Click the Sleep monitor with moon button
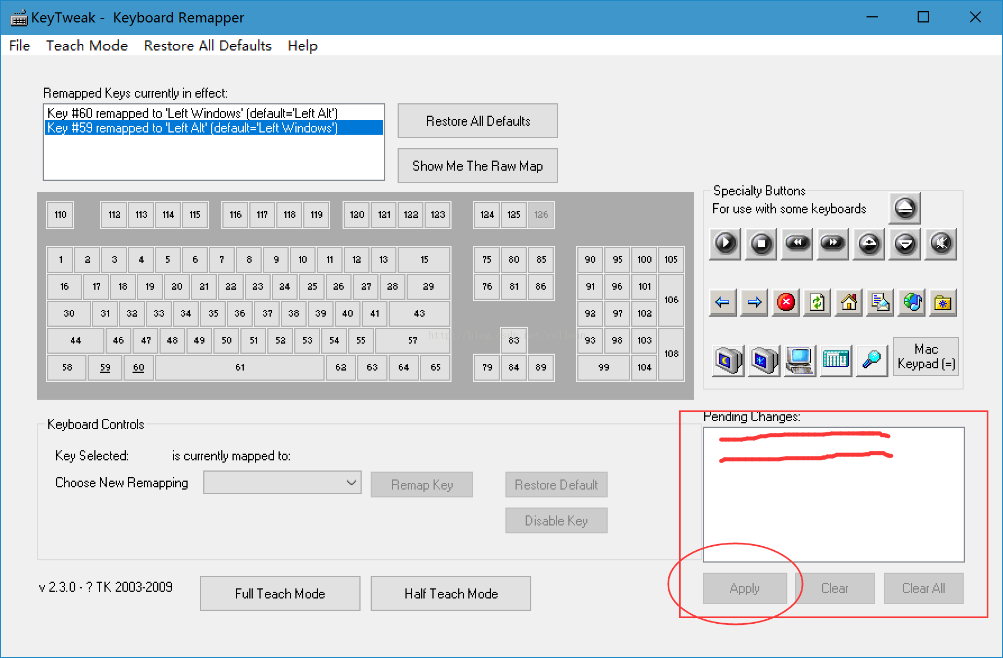 (728, 360)
